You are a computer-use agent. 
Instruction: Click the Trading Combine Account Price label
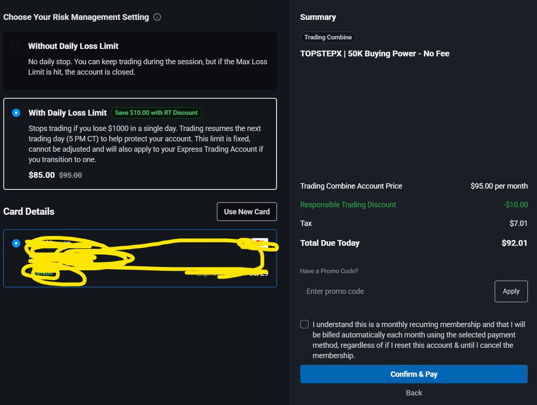[x=351, y=186]
